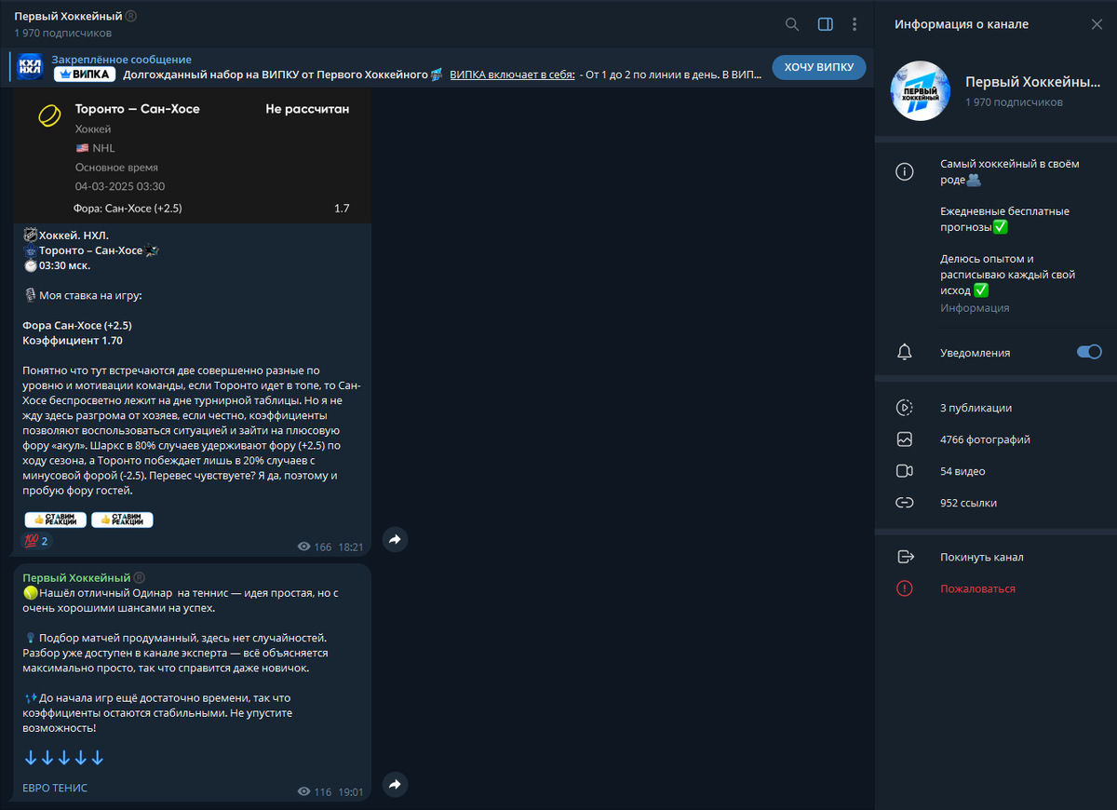Click the leave icon beside Покинуть канал
The image size is (1117, 810).
click(904, 557)
